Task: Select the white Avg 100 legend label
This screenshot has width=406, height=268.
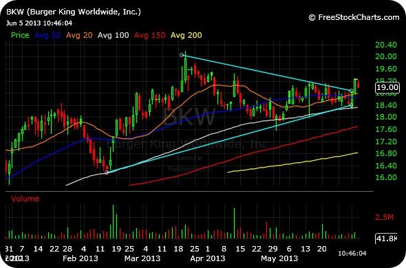Action: (x=113, y=35)
